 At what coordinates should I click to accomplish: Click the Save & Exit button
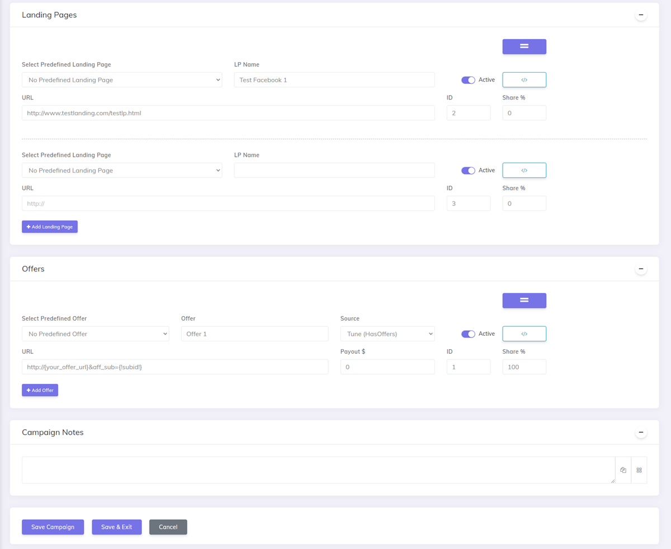116,527
